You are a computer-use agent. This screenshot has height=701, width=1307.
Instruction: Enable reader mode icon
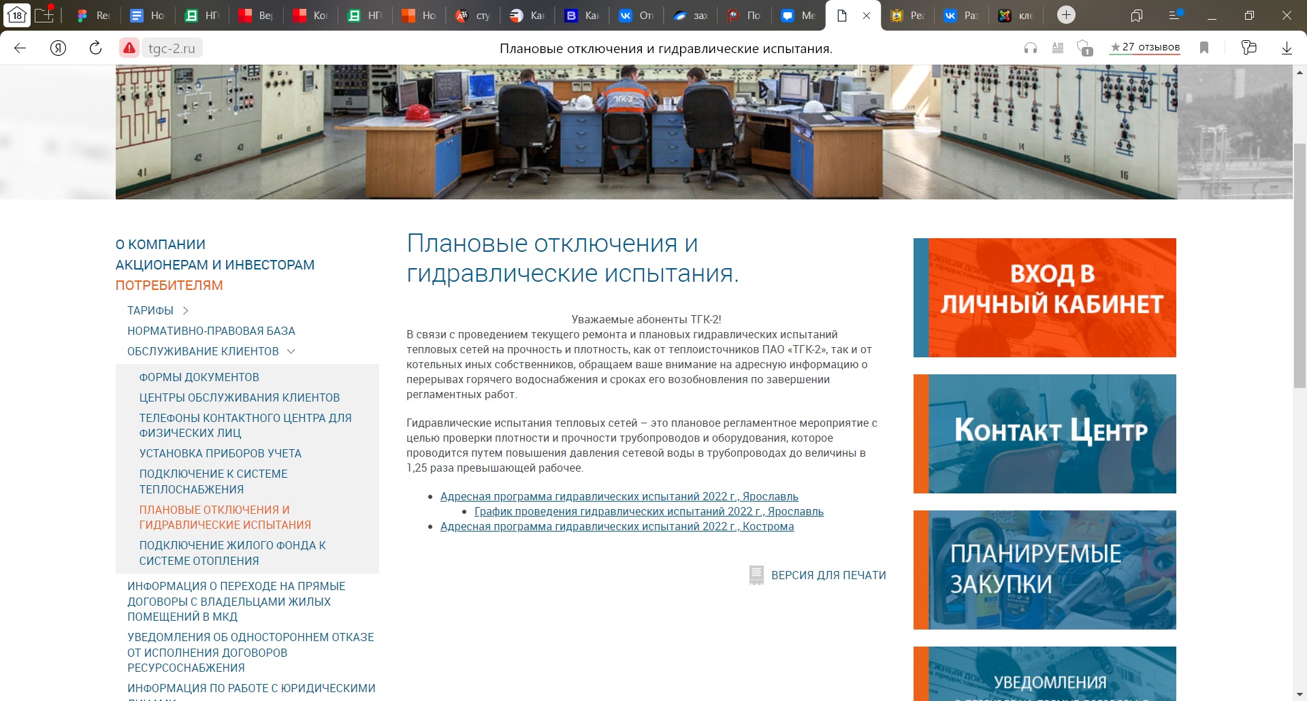tap(1058, 48)
